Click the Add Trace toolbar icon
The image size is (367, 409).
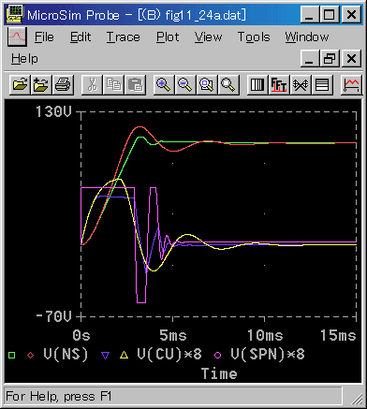tap(351, 84)
